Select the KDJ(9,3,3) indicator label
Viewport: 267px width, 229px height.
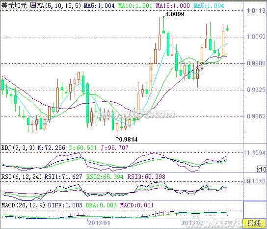click(x=18, y=147)
